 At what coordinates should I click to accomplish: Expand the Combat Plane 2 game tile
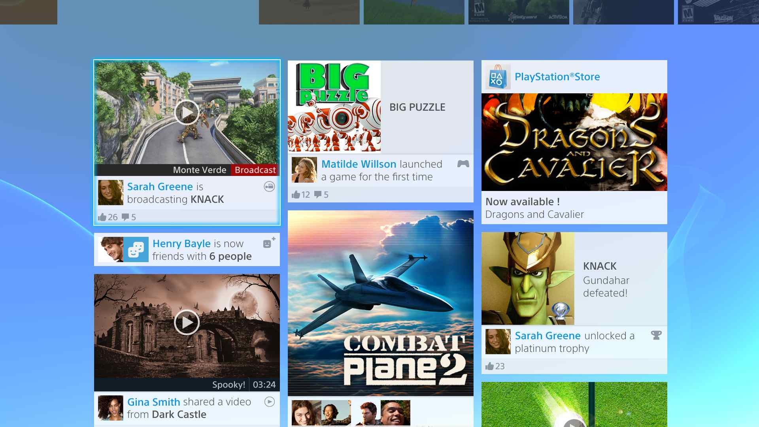[381, 302]
